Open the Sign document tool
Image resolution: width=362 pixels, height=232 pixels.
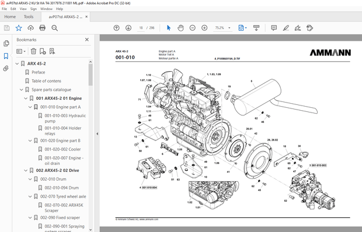[x=298, y=28]
